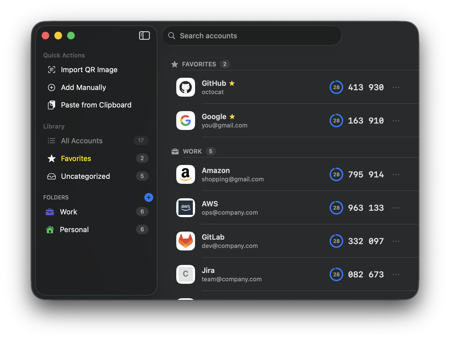Click the Uncategorized tray icon

pyautogui.click(x=52, y=176)
